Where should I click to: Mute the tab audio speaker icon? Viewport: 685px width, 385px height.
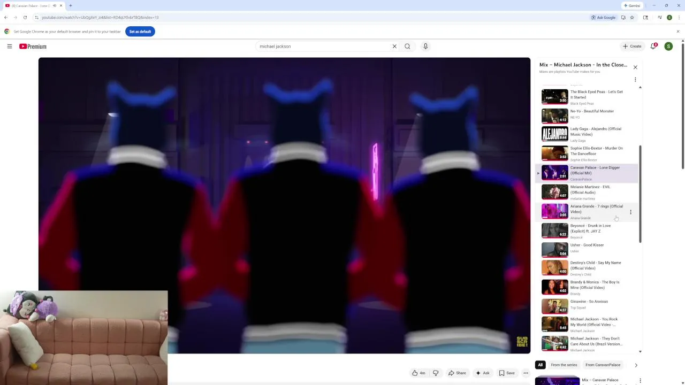(55, 6)
